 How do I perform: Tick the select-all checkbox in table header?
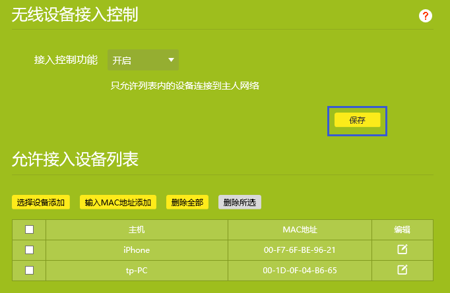[x=29, y=230]
